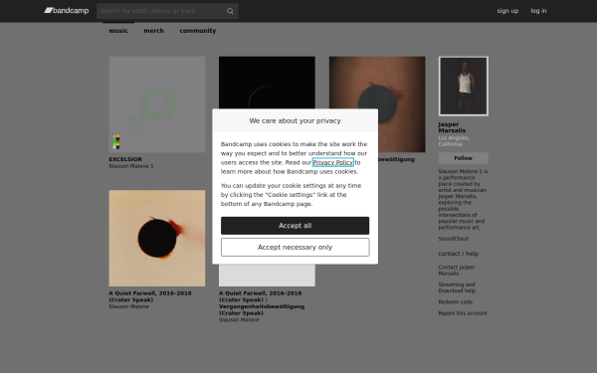597x373 pixels.
Task: Switch to the music tab
Action: pos(118,31)
